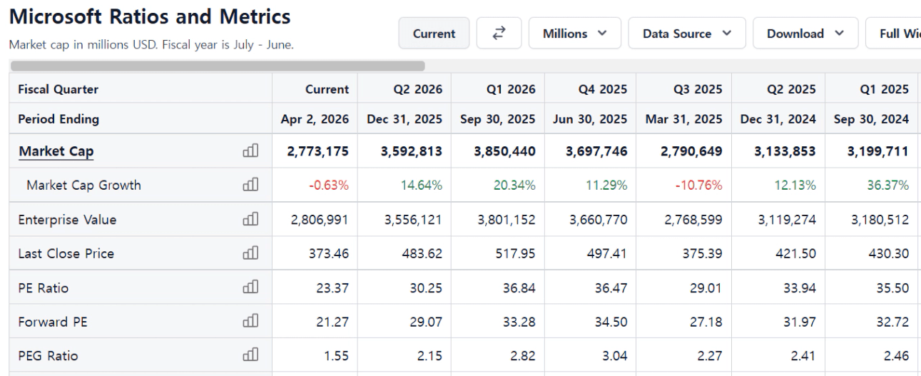Open Enterprise Value chart icon
This screenshot has width=921, height=376.
coord(250,219)
